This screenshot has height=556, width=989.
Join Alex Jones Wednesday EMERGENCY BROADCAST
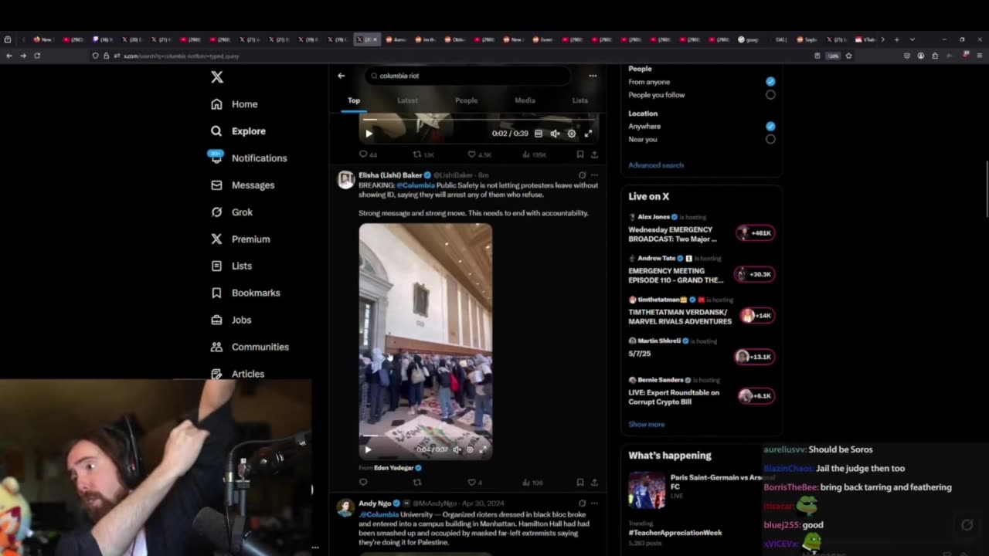pos(702,229)
